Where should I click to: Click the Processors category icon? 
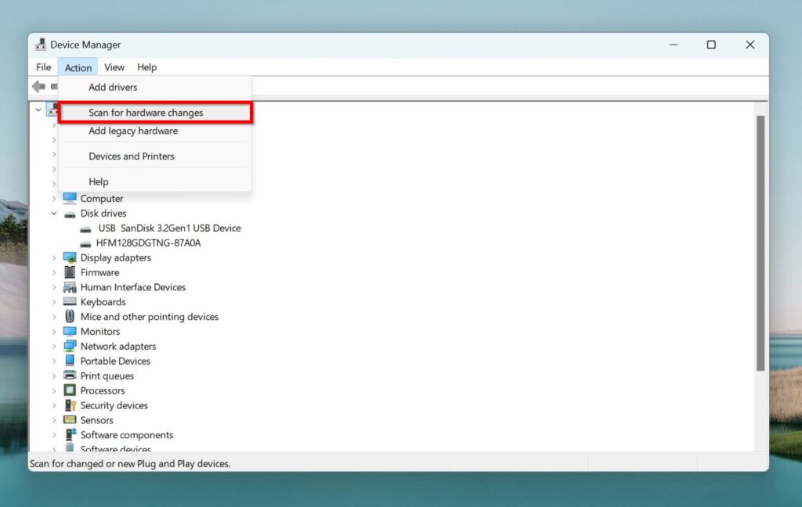(69, 390)
